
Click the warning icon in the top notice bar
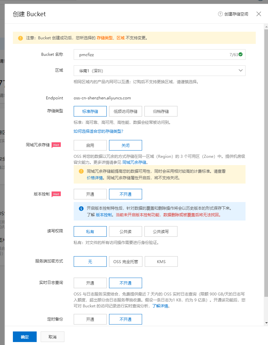pyautogui.click(x=20, y=38)
